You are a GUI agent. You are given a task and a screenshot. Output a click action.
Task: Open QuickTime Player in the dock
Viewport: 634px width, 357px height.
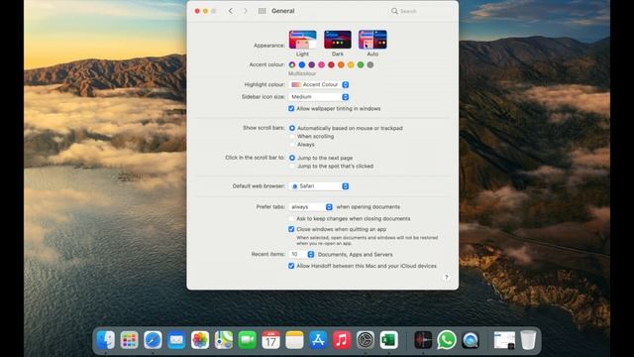[471, 339]
